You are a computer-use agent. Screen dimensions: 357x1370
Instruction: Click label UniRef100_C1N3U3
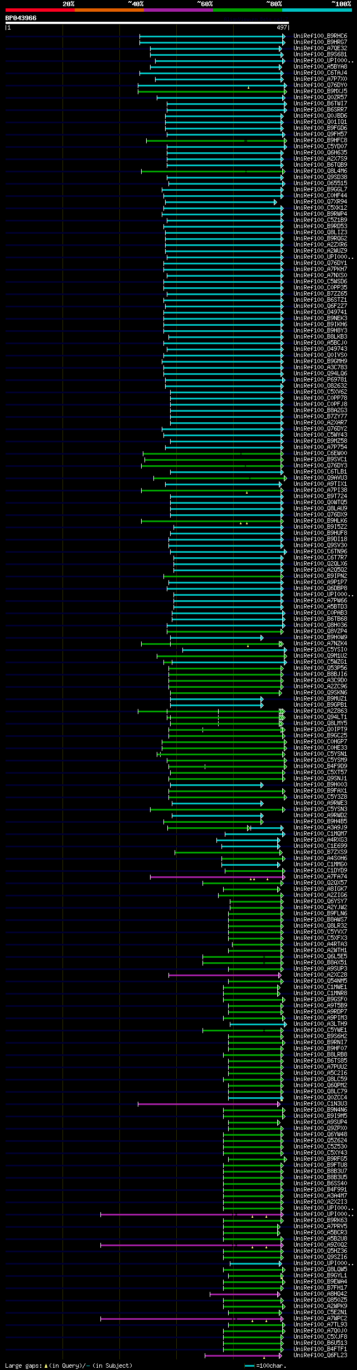[320, 1104]
